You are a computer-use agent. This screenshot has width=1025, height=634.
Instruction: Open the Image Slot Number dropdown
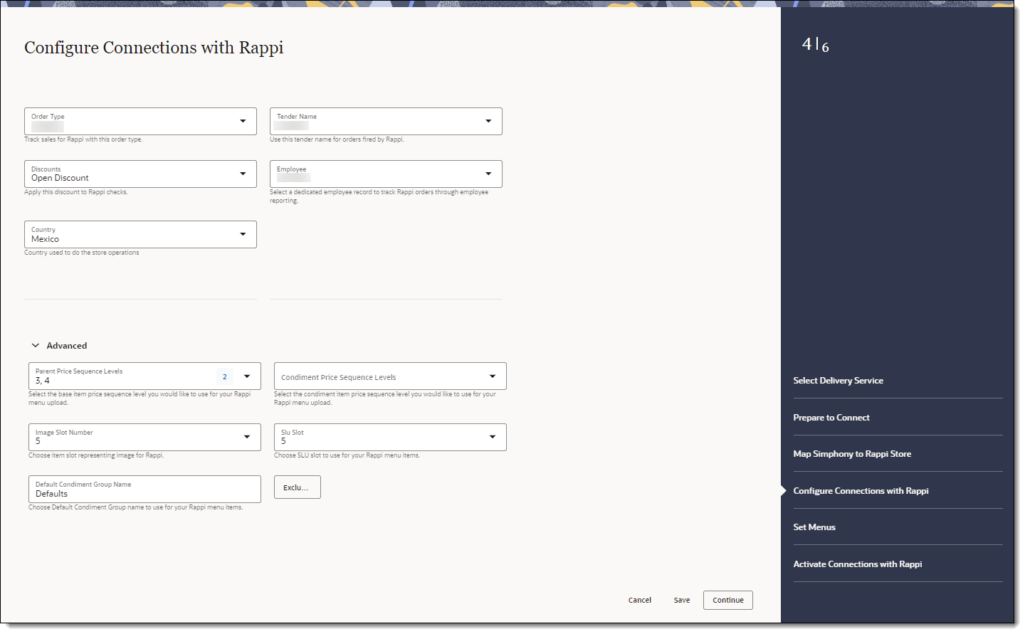pos(144,437)
